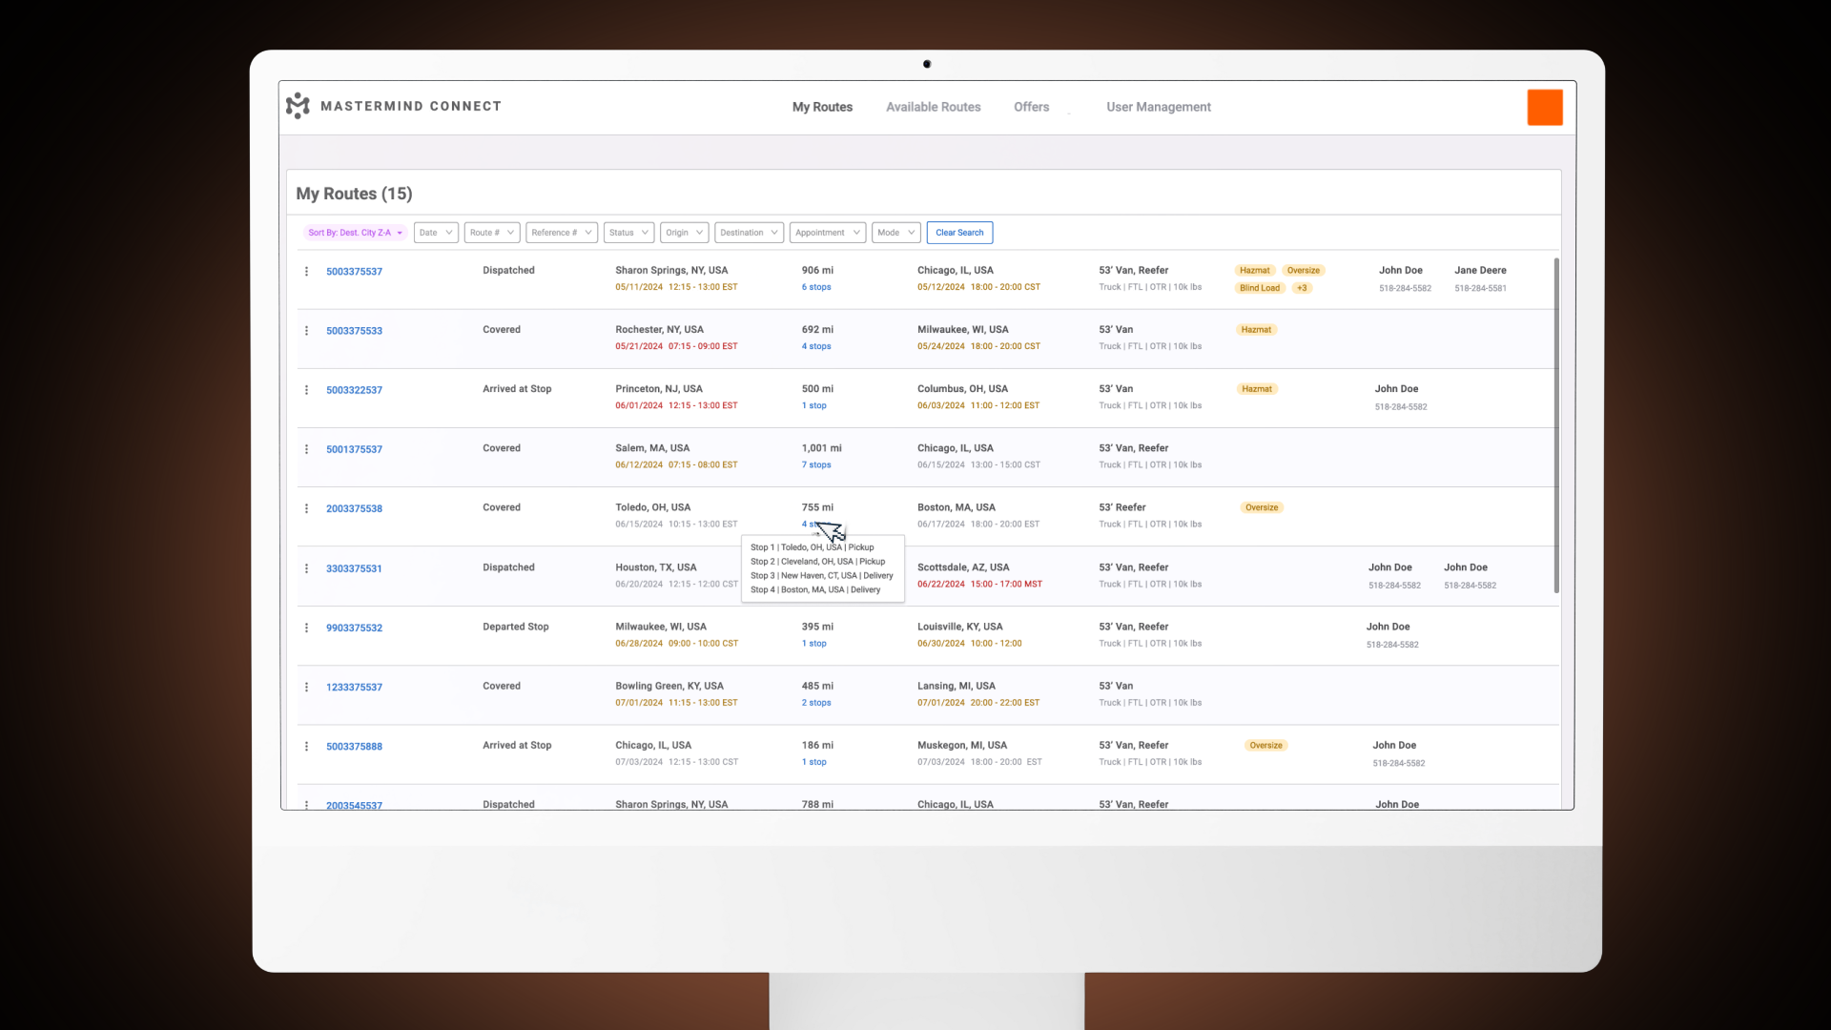Open route link 5001375537
1831x1030 pixels.
(354, 449)
